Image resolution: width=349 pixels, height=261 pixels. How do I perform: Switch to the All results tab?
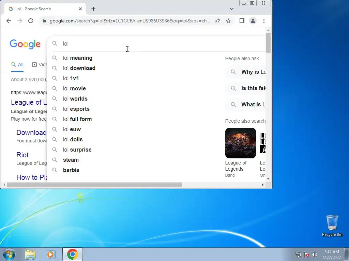point(17,65)
